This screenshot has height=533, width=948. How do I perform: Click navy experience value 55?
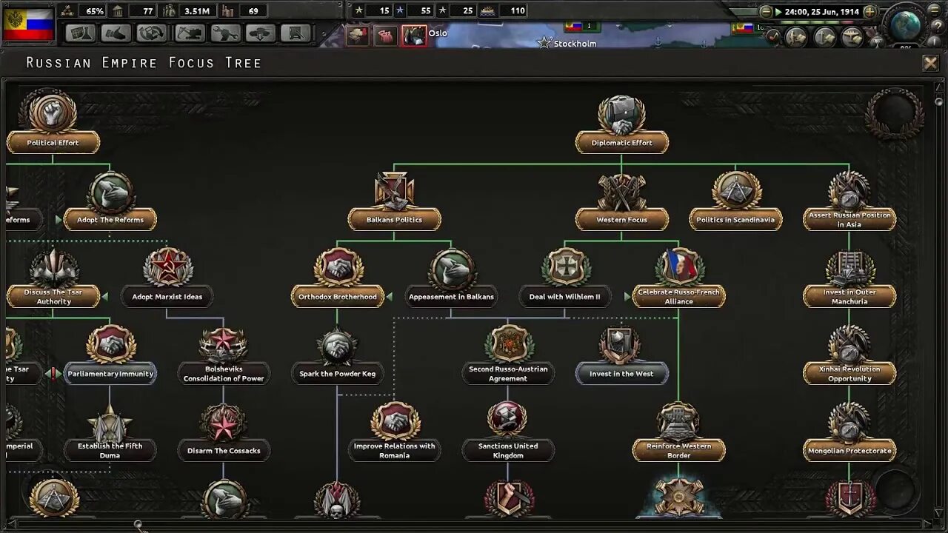(415, 10)
